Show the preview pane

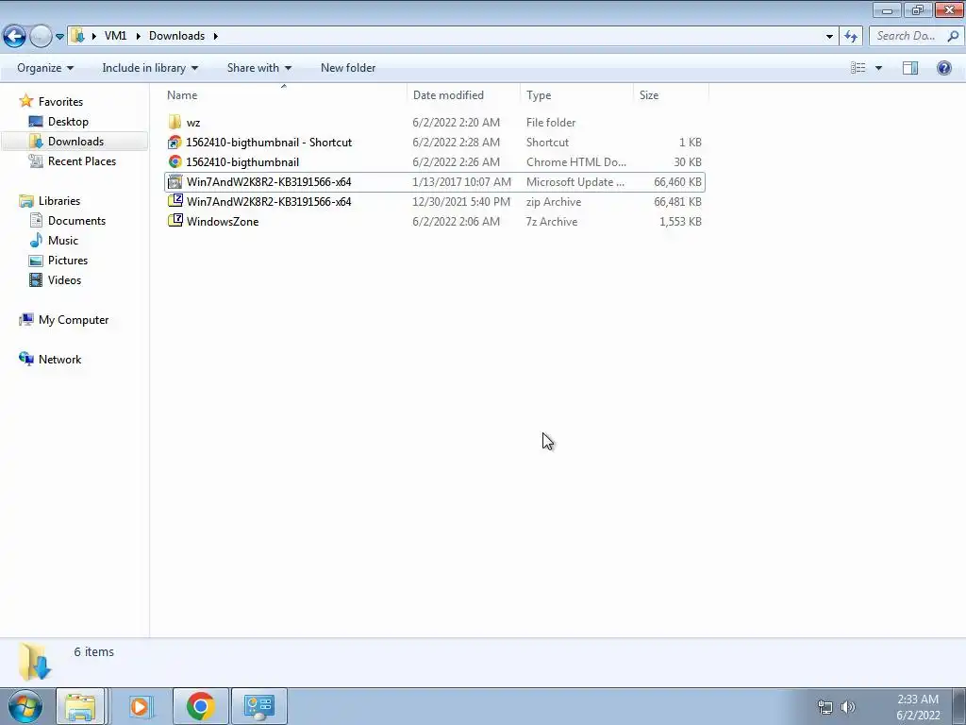pyautogui.click(x=910, y=68)
